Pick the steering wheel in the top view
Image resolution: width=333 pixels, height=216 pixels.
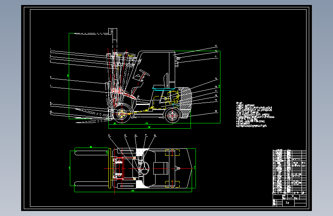(145, 168)
